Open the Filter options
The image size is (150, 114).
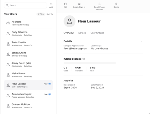41,14
